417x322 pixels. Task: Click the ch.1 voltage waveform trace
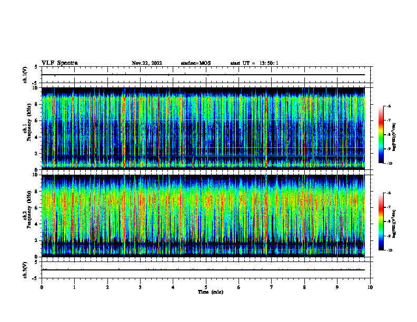coord(203,75)
